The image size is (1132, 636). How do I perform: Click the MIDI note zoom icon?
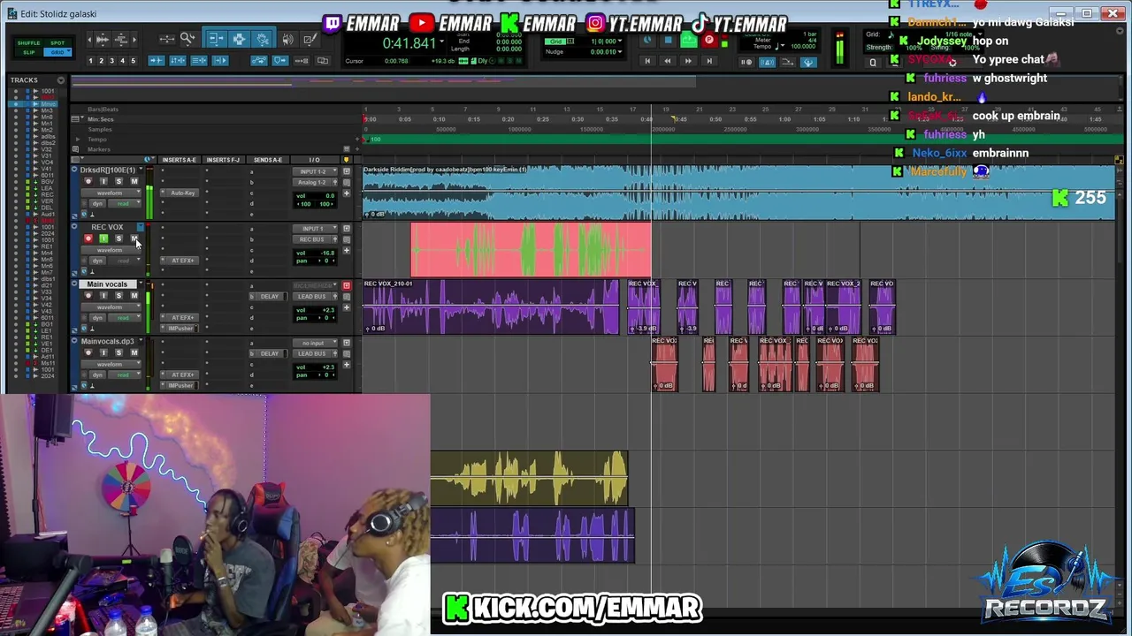click(120, 39)
